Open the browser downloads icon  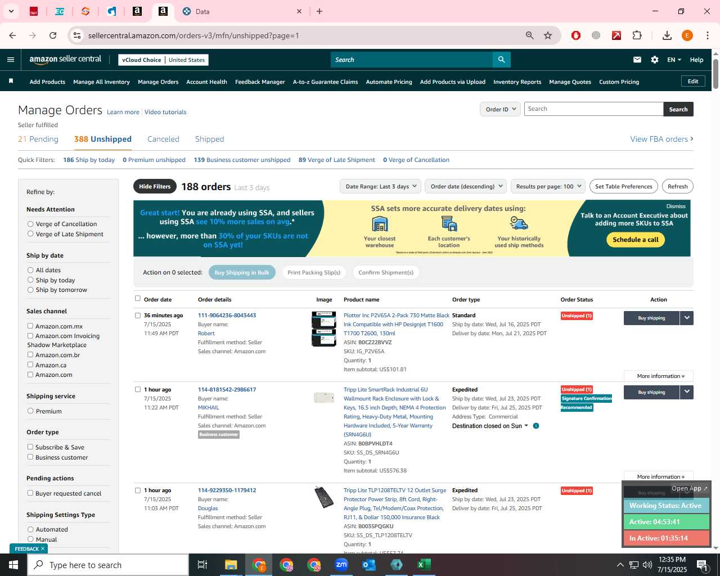[x=667, y=35]
